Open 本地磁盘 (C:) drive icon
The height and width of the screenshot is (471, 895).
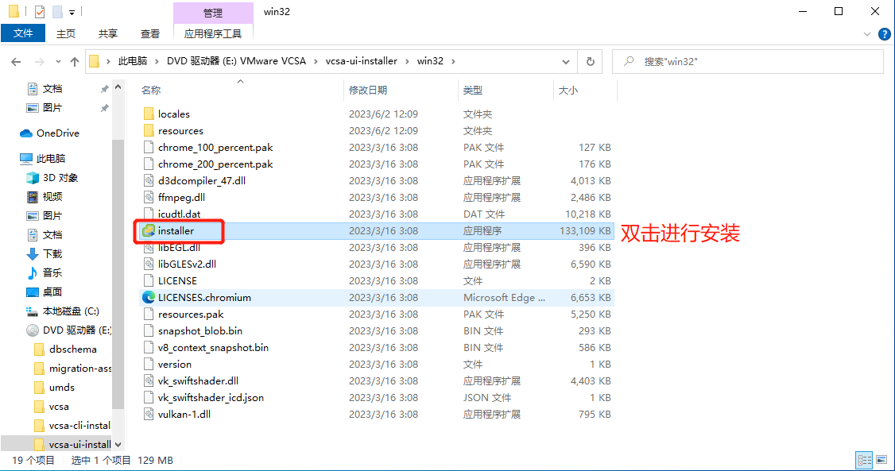(x=33, y=311)
